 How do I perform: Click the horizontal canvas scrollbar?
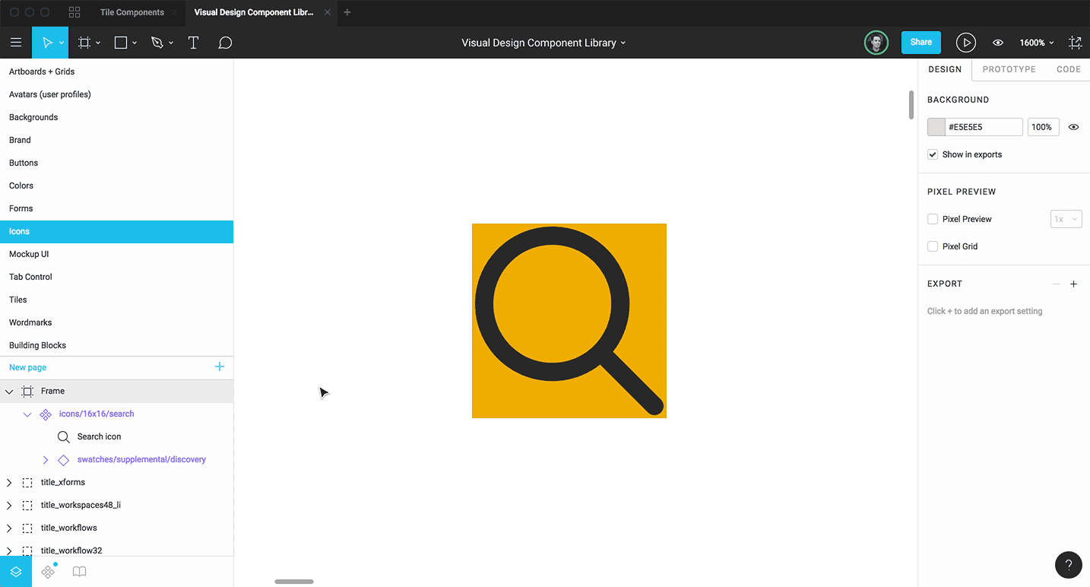(x=294, y=581)
